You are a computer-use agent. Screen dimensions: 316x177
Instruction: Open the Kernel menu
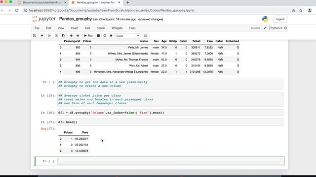(101, 28)
